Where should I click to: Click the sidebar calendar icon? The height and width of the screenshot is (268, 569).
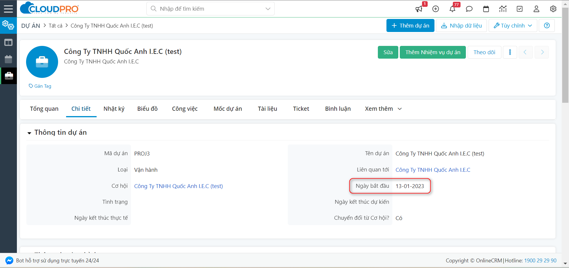click(8, 59)
